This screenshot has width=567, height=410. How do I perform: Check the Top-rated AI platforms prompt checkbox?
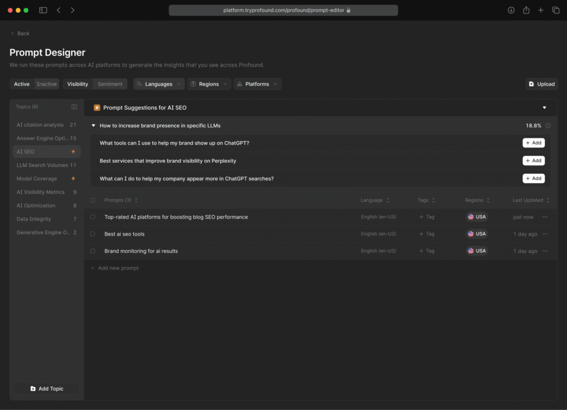(x=92, y=217)
